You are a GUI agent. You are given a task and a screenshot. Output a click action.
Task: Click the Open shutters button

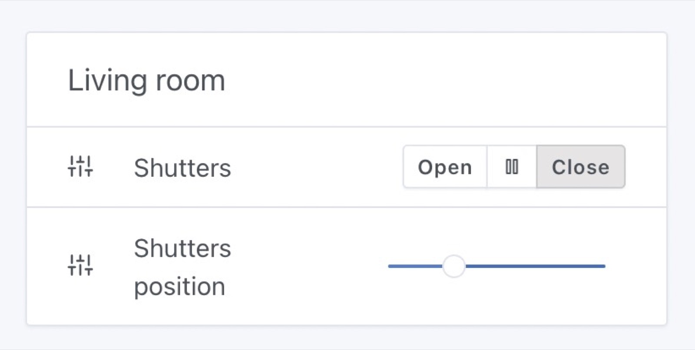point(445,167)
